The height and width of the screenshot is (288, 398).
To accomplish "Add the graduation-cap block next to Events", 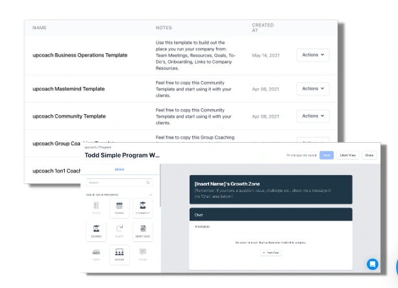I will 143,208.
